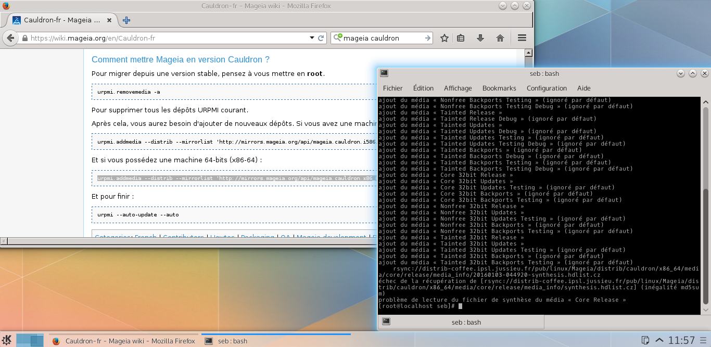
Task: Click terminal line Core 32bit Release
Action: tap(446, 175)
